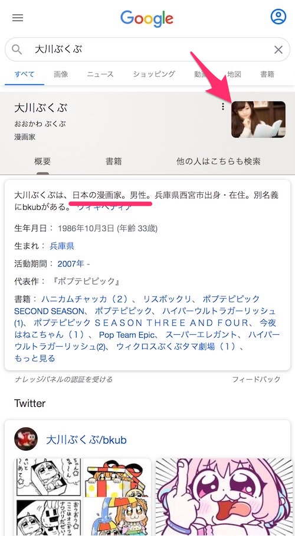
Task: Click the knowledge panel portrait thumbnail
Action: tap(258, 120)
